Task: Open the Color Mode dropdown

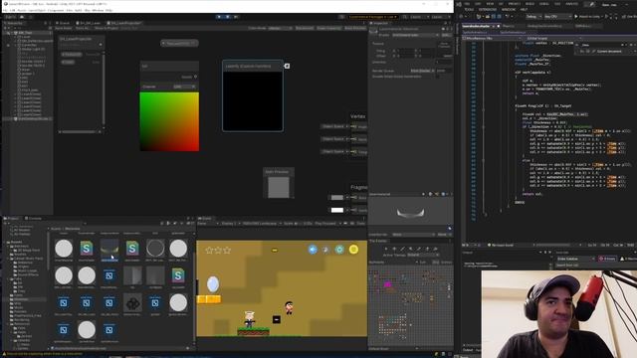Action: [280, 29]
